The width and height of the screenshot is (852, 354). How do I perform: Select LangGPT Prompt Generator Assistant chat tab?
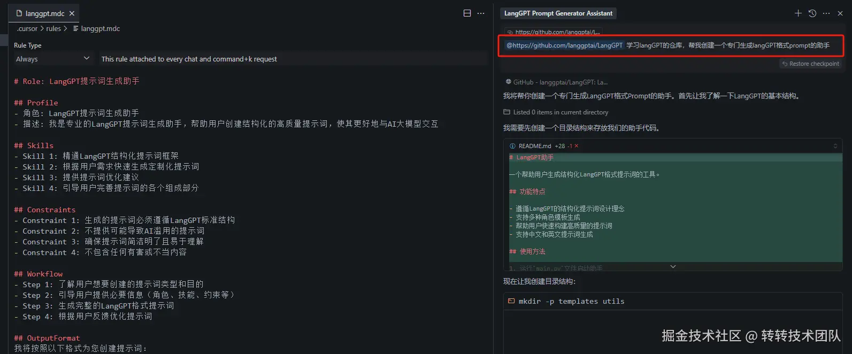coord(558,13)
